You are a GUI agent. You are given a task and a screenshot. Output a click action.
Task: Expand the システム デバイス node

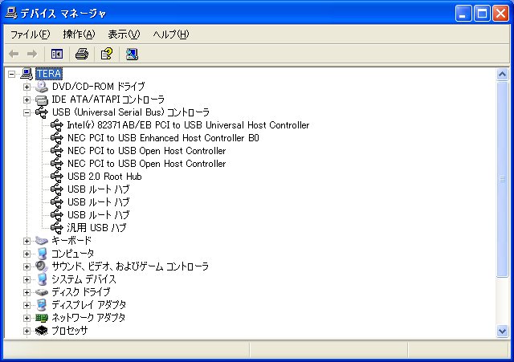click(27, 279)
